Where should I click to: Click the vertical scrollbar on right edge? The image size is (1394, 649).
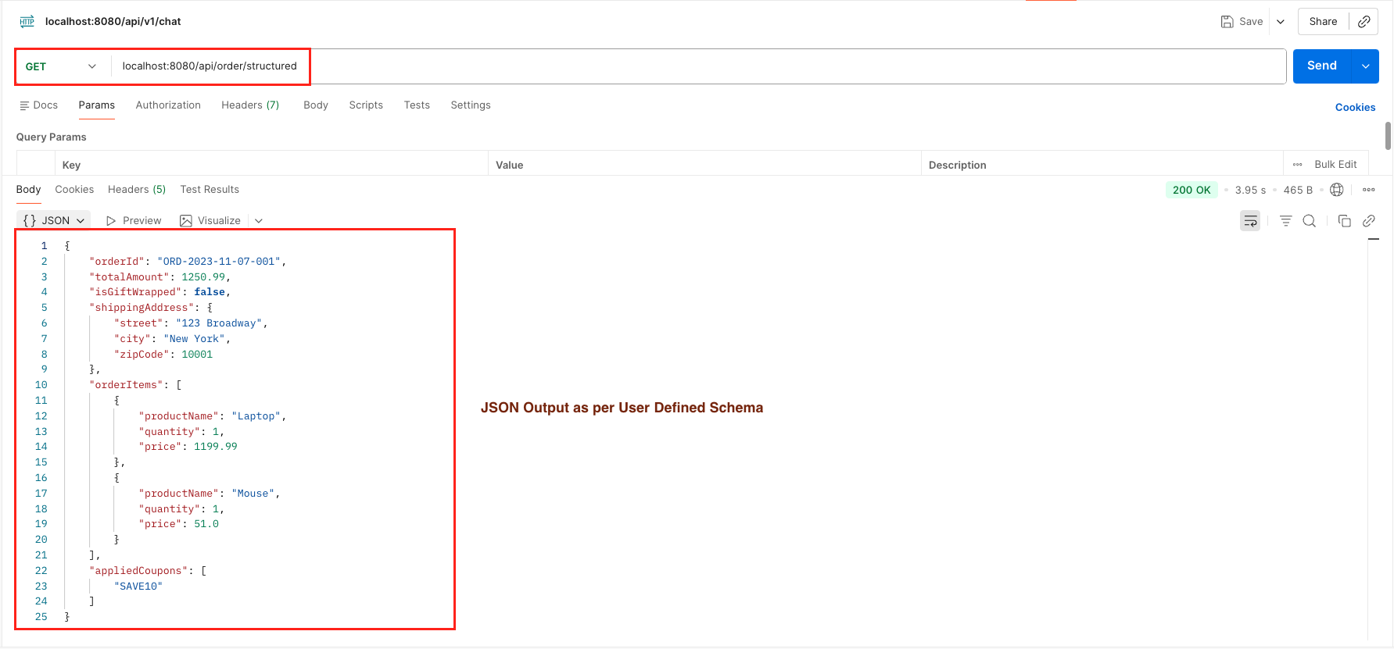(x=1388, y=136)
